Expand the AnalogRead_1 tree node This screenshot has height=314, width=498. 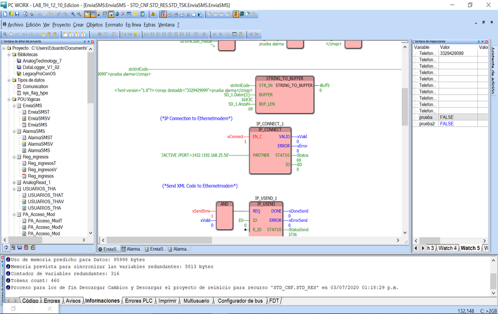tap(12, 183)
